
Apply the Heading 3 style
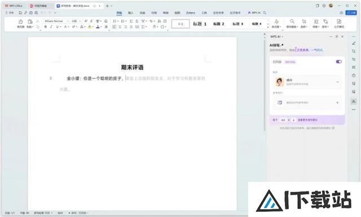pos(237,24)
